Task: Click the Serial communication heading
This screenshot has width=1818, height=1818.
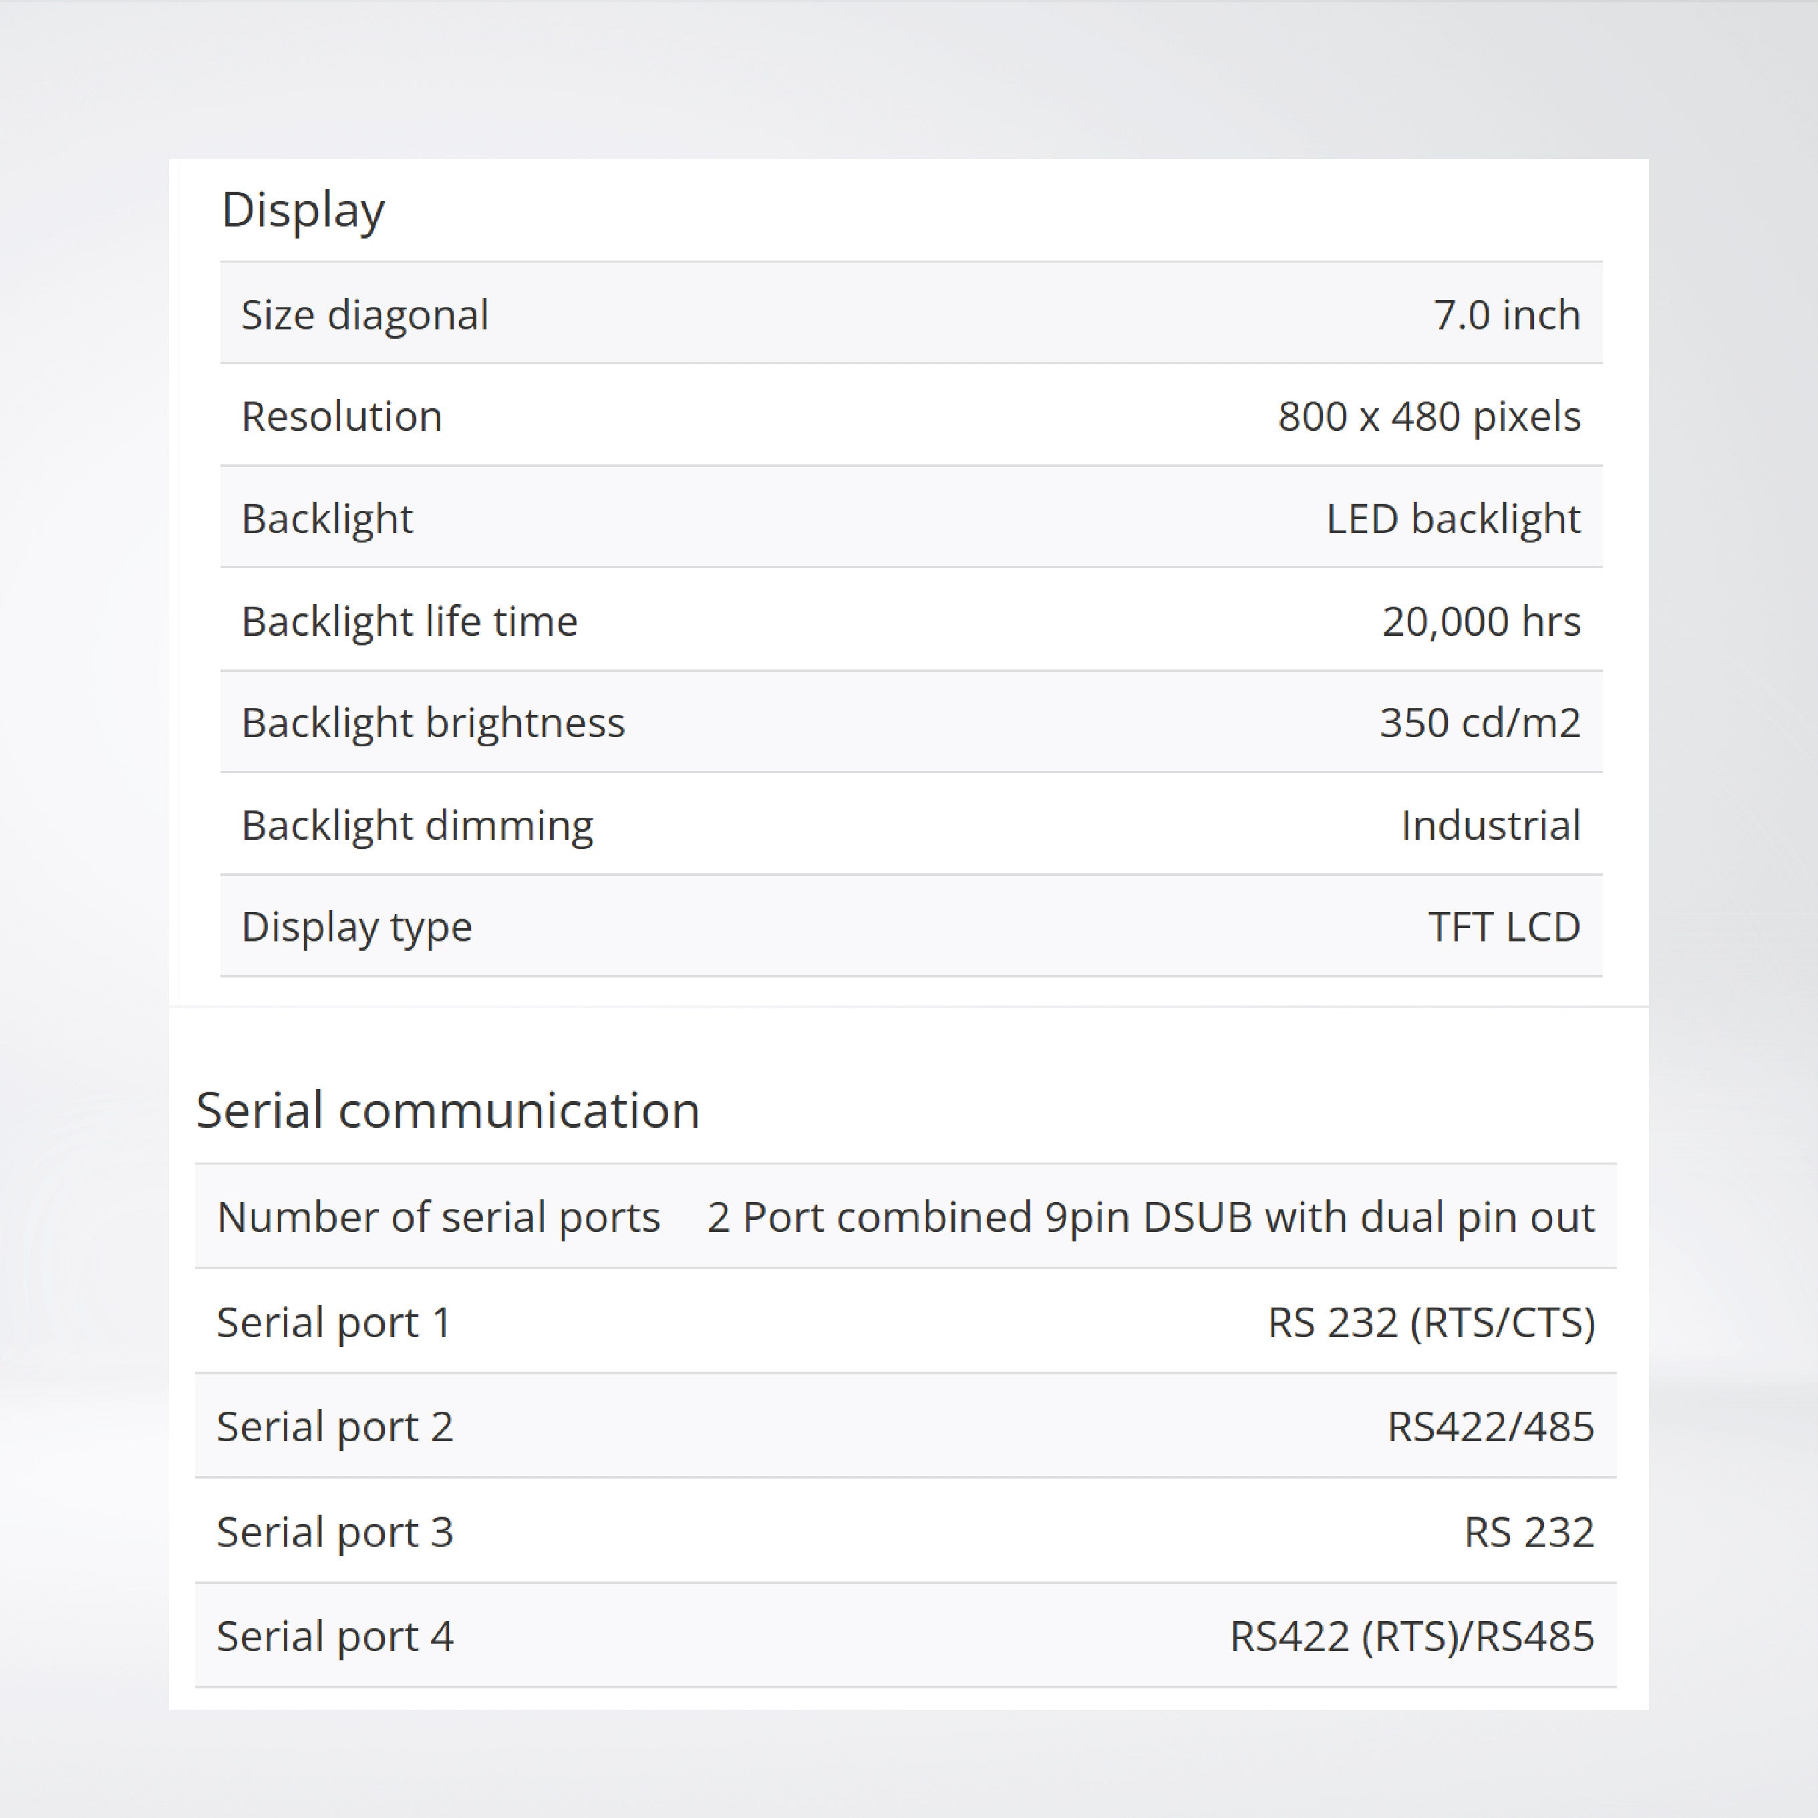Action: [x=448, y=1109]
